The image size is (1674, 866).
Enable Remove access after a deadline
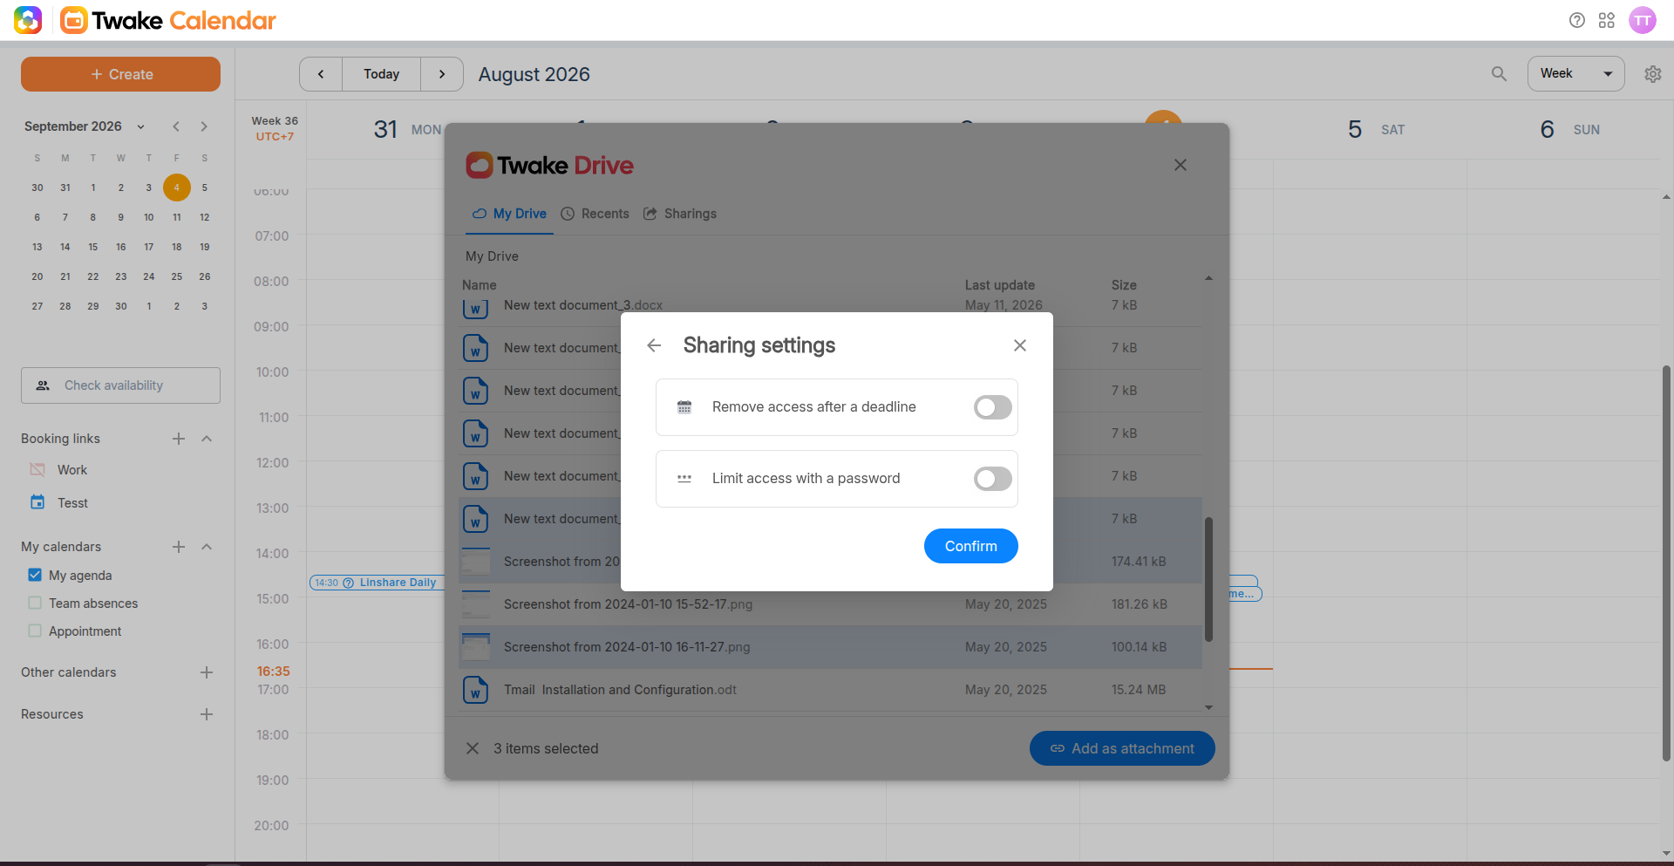(992, 407)
